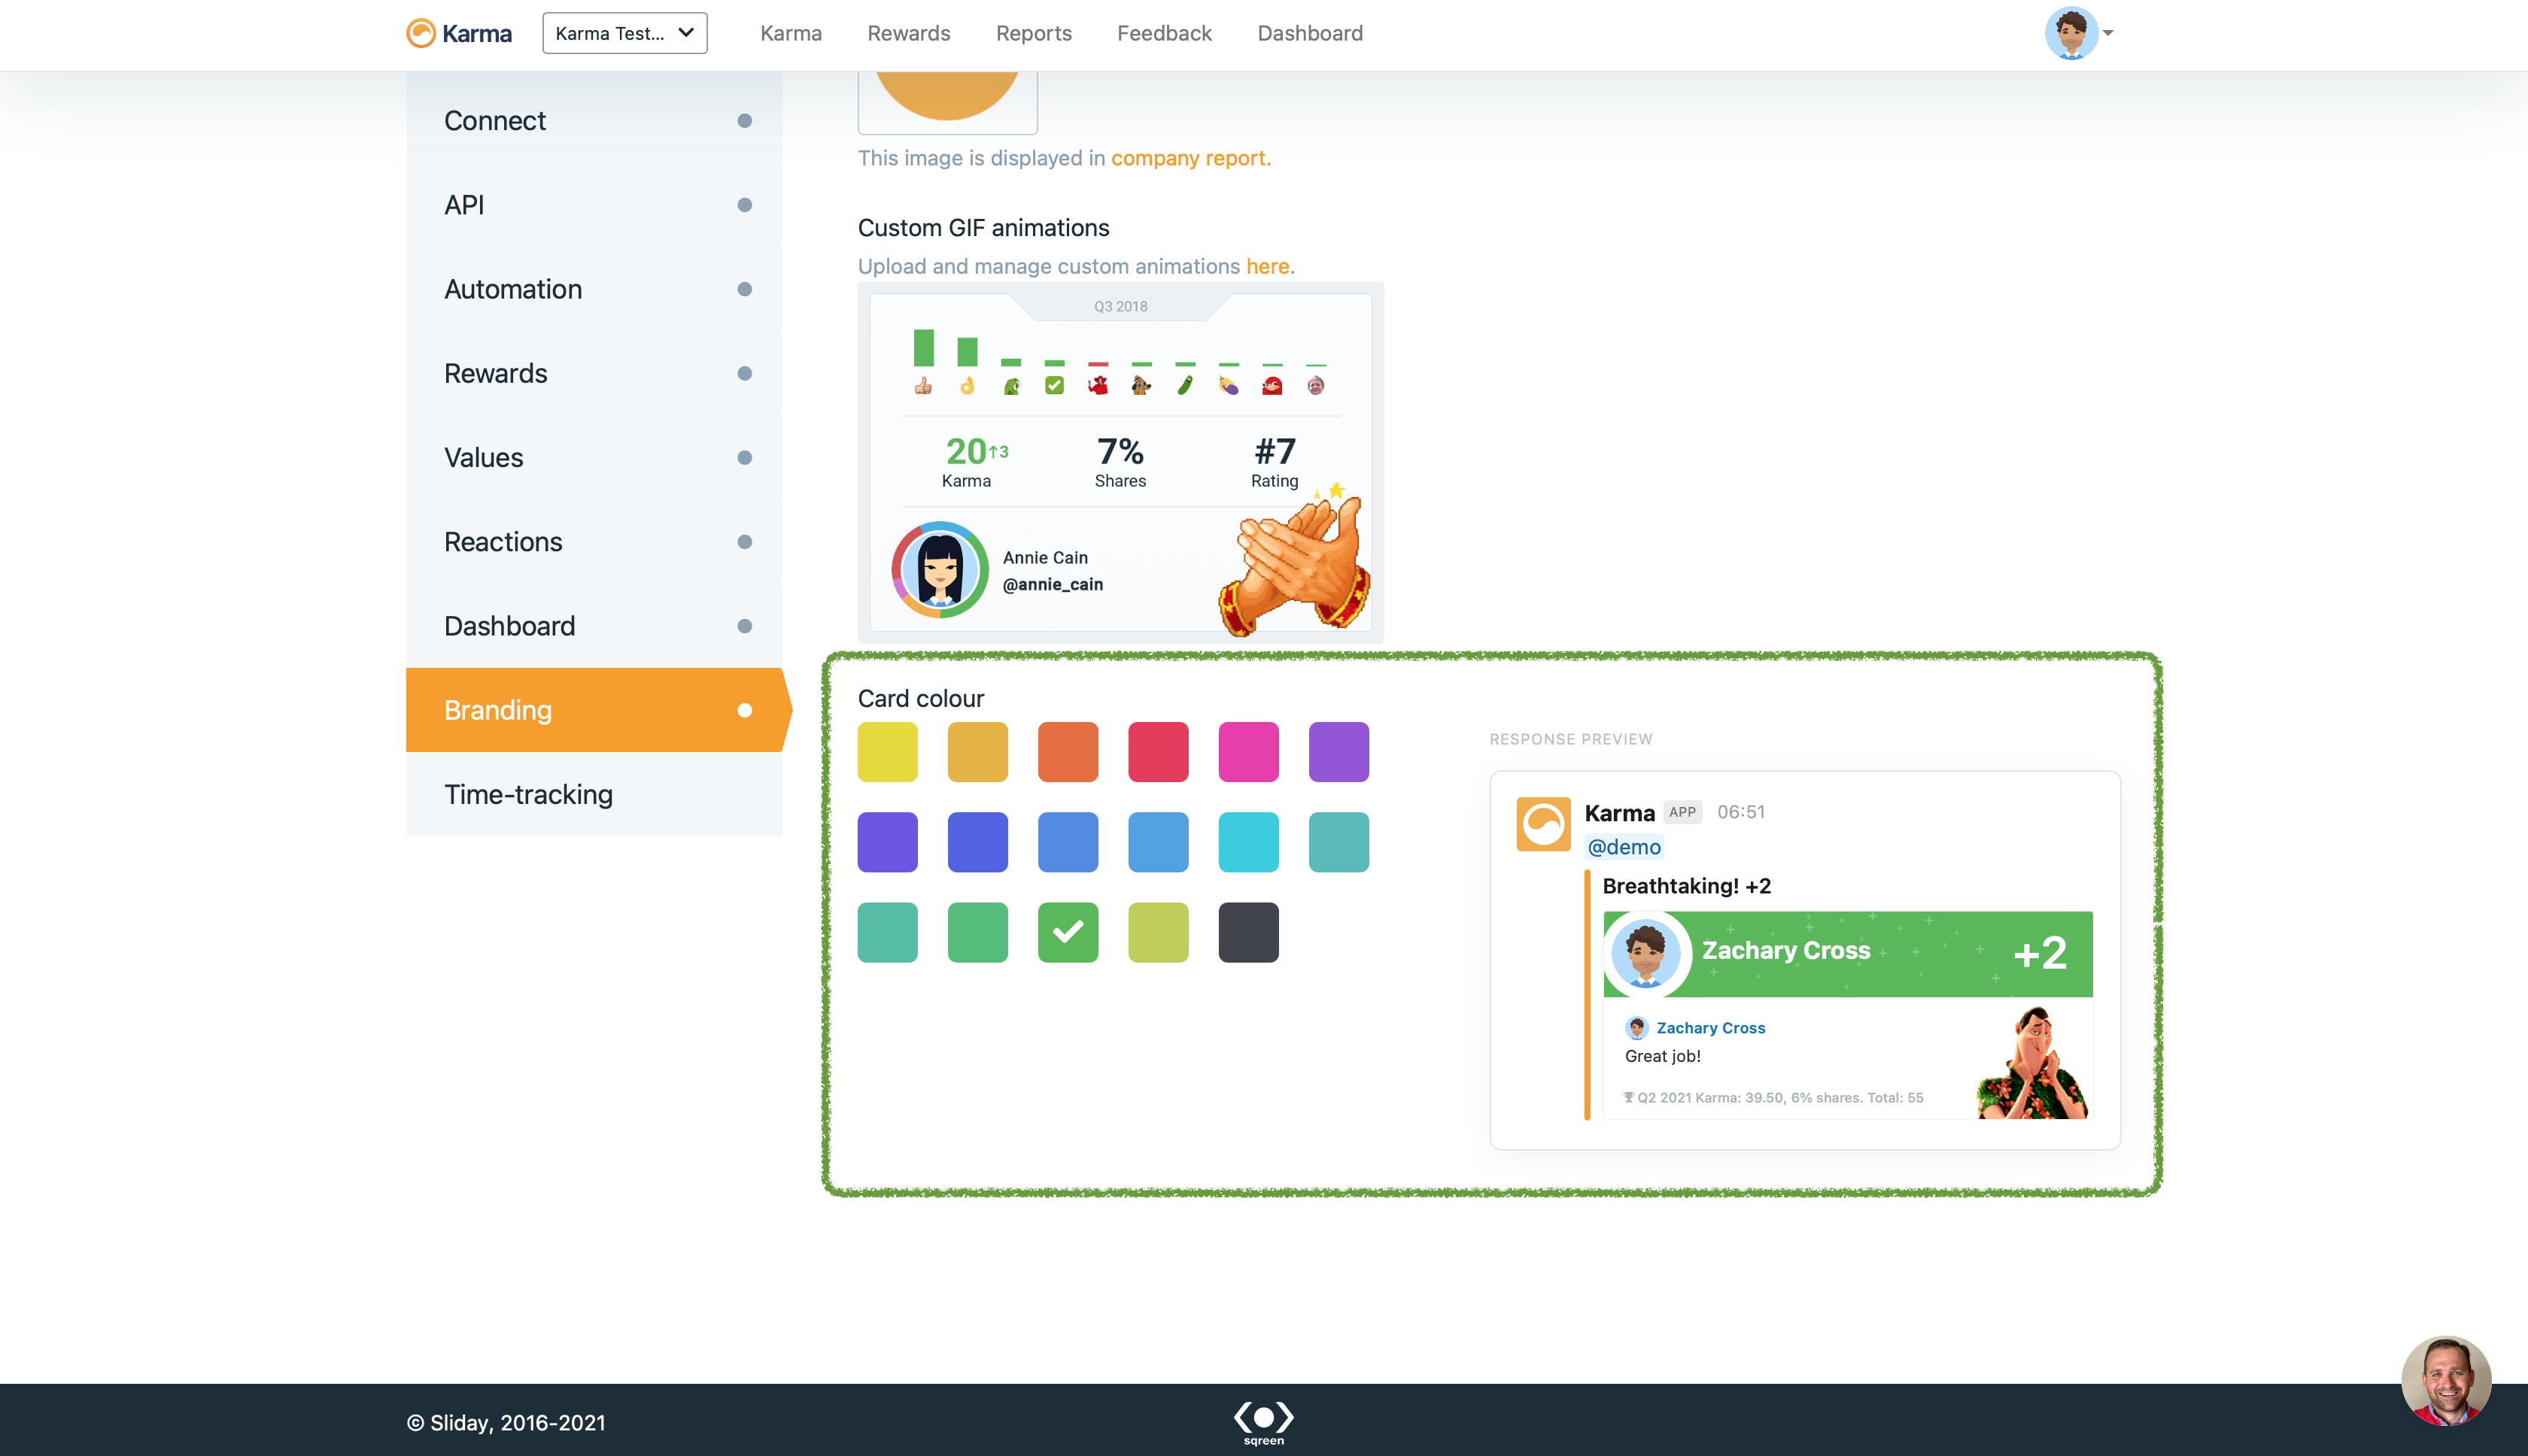
Task: Click Zachary Cross avatar on green card
Action: [x=1645, y=953]
